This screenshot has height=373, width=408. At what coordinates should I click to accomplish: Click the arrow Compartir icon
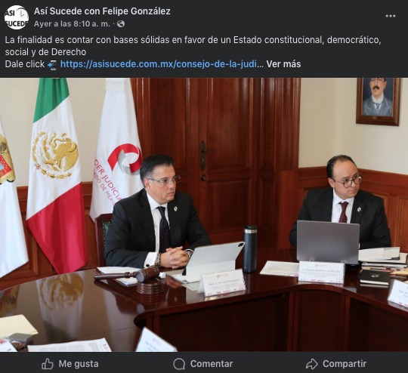coord(312,364)
